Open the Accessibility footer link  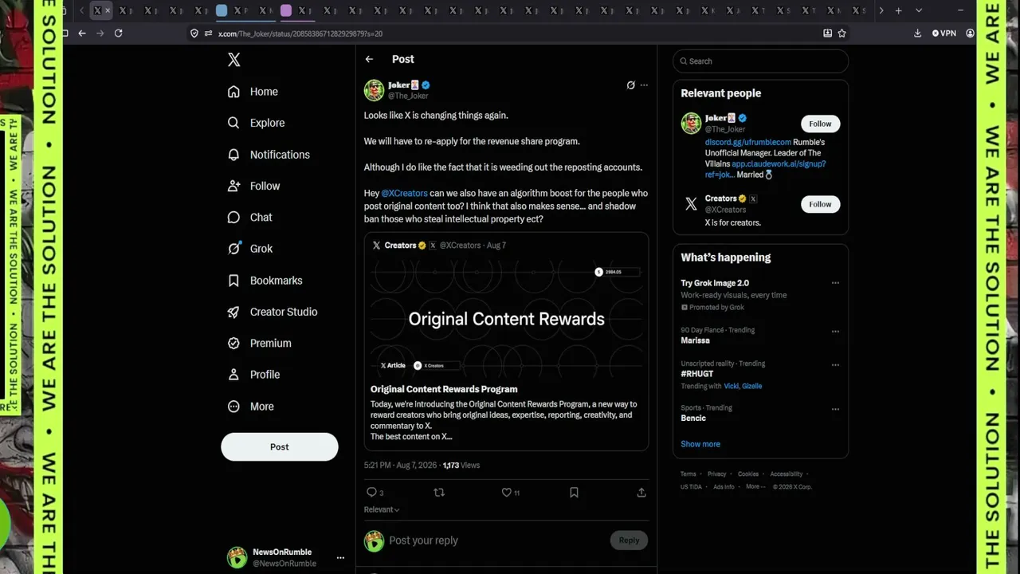click(787, 474)
